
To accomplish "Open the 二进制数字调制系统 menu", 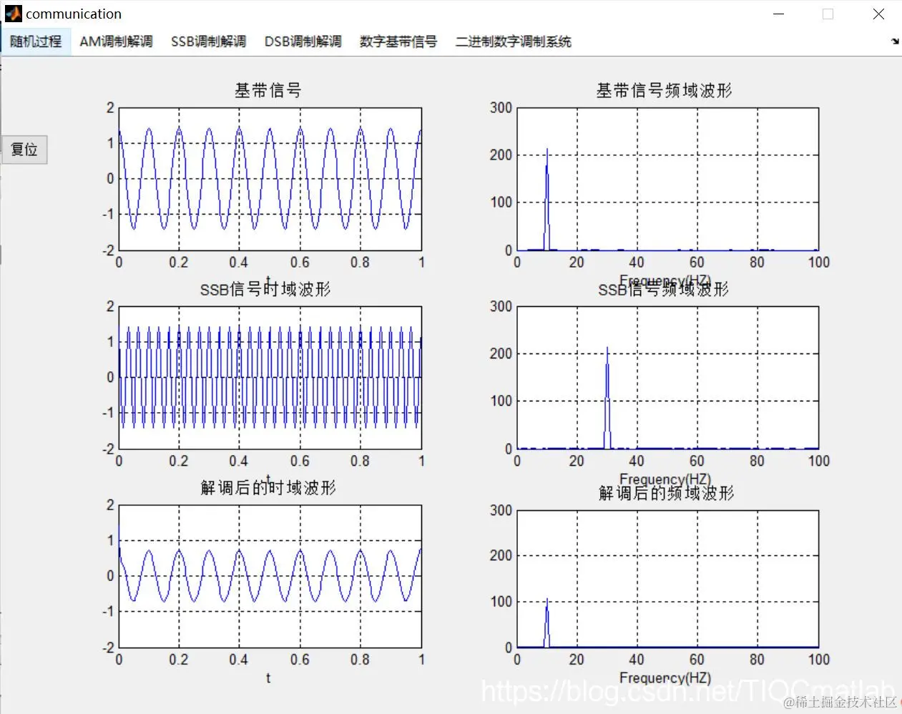I will coord(513,41).
